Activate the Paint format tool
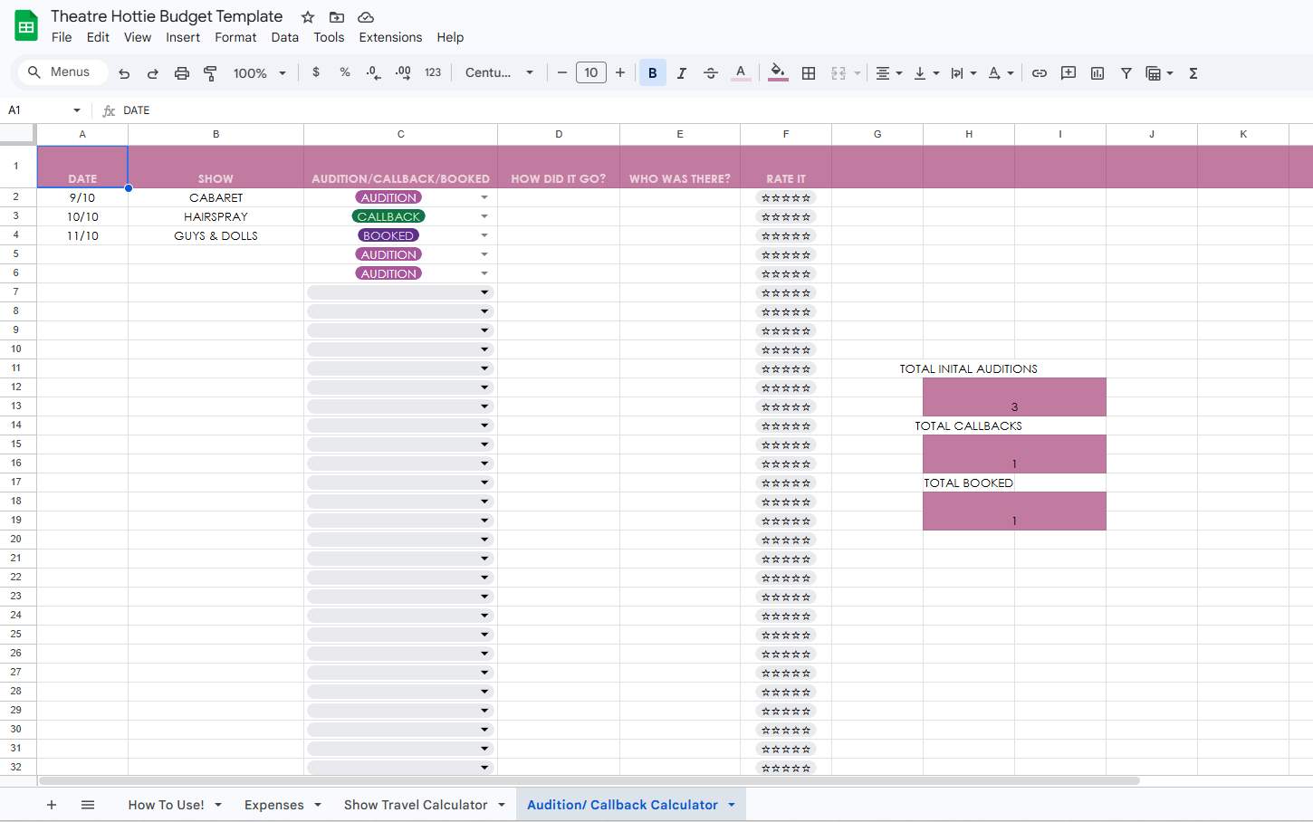This screenshot has height=822, width=1313. (210, 73)
